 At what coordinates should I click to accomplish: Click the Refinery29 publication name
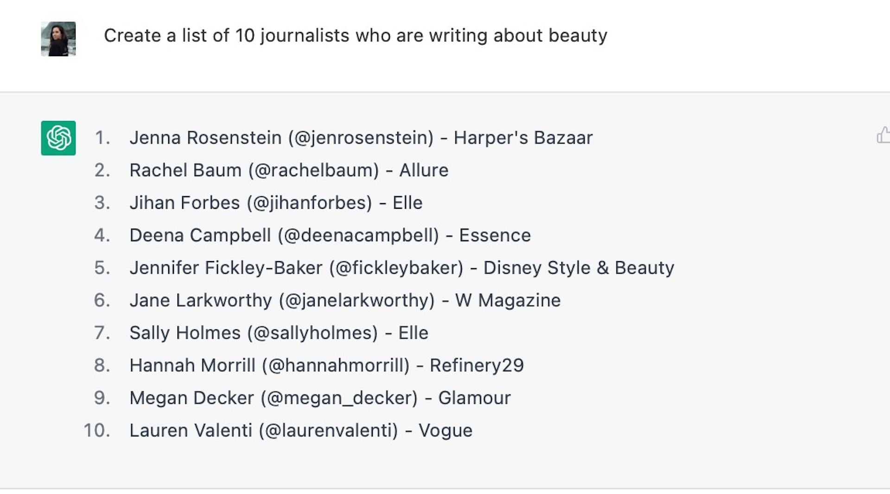477,365
